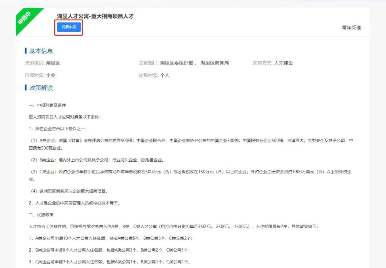Click the 补贴对象 value 个人
Image resolution: width=386 pixels, height=268 pixels.
pyautogui.click(x=165, y=75)
